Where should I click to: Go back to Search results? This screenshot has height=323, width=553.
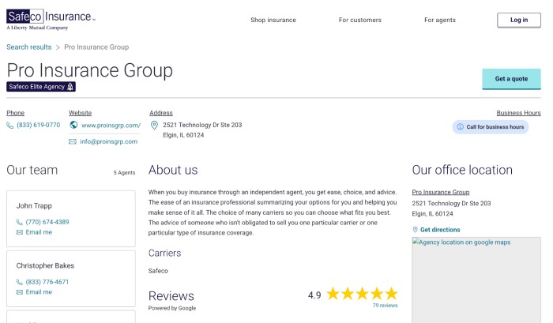29,47
